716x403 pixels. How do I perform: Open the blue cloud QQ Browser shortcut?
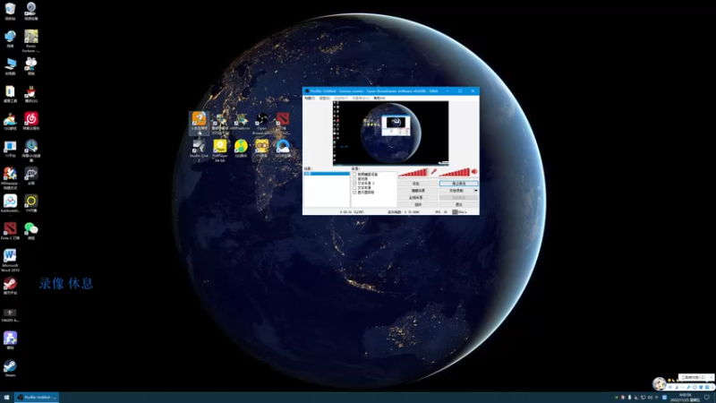click(283, 148)
